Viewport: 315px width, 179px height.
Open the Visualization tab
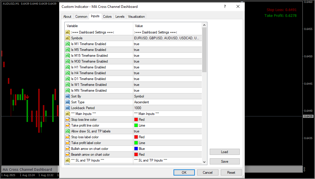tap(136, 17)
